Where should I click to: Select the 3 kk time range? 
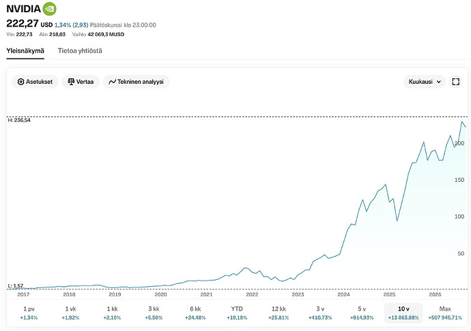tap(154, 313)
